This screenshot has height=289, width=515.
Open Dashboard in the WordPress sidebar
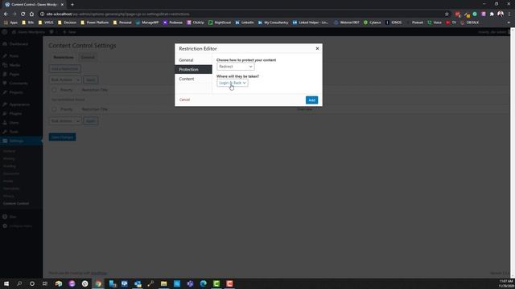[x=19, y=44]
